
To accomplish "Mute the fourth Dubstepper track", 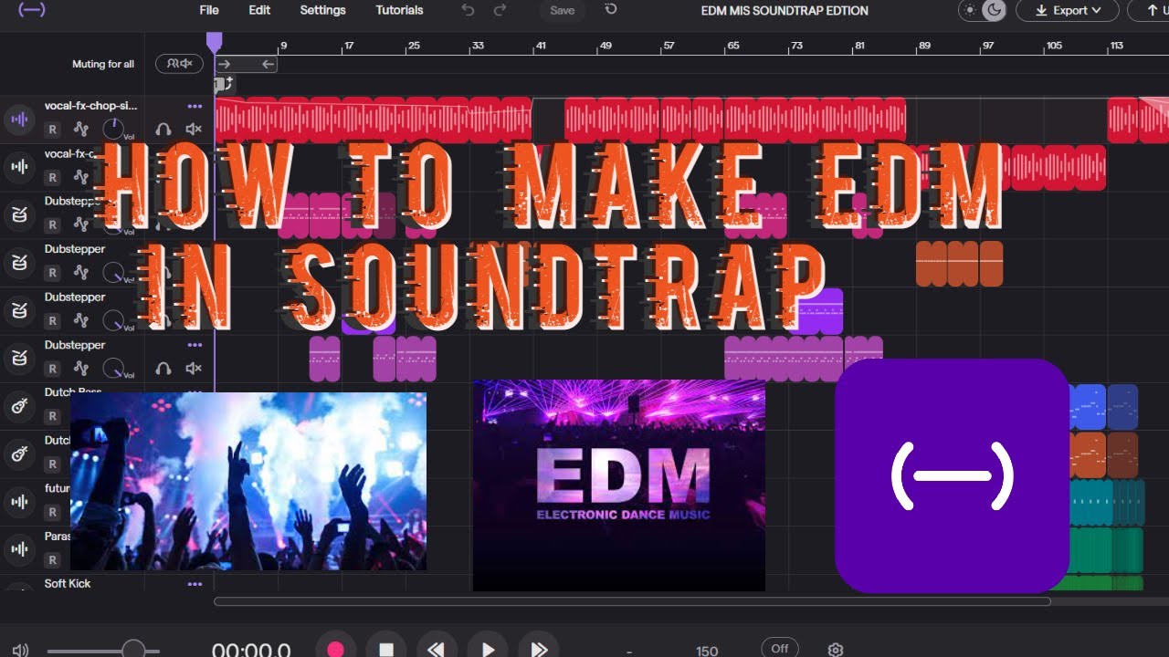I will 194,369.
